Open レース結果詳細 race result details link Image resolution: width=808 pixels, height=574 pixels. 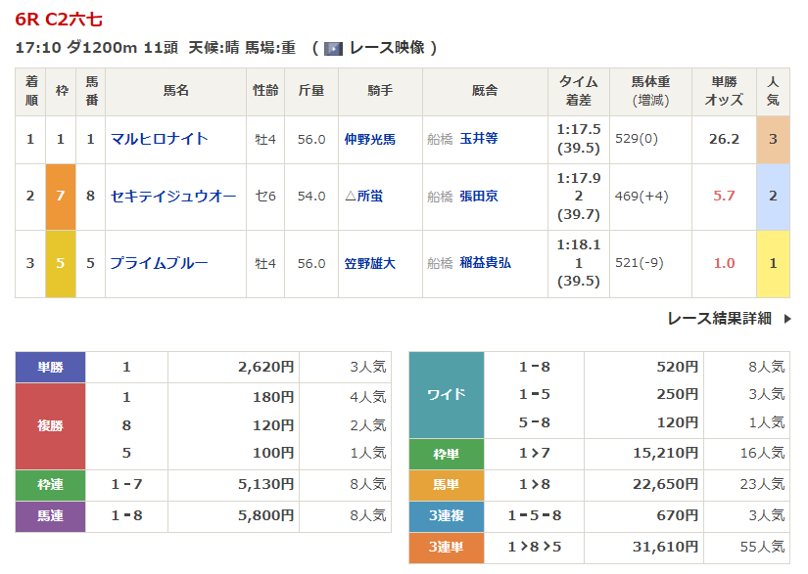720,319
